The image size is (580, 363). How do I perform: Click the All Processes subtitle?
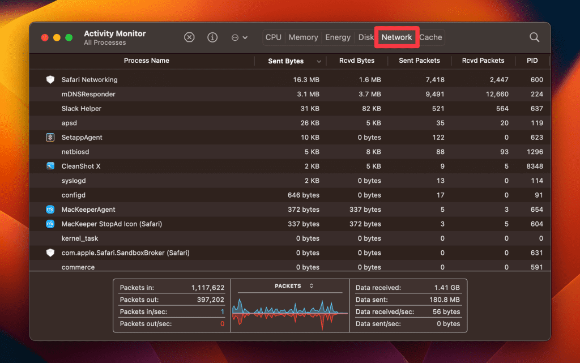tap(105, 42)
